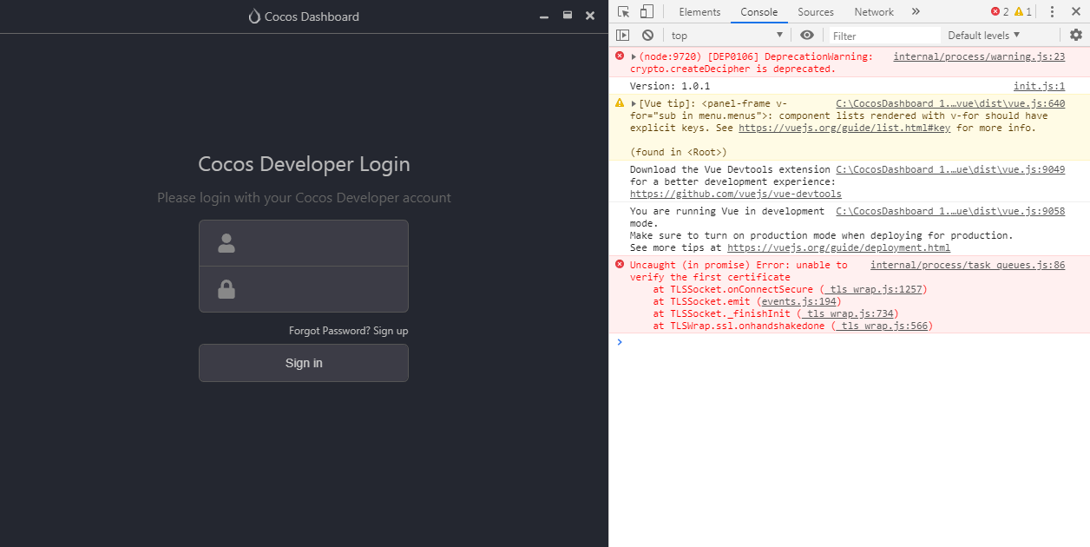The width and height of the screenshot is (1090, 547).
Task: Open vuejs.org deployment guide link
Action: click(838, 247)
